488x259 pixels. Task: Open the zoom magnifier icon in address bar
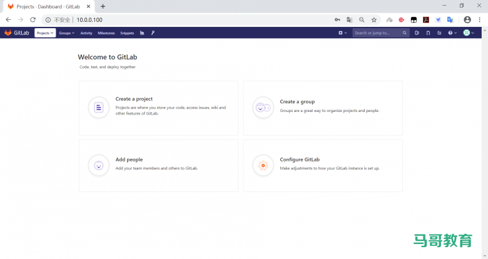click(362, 19)
